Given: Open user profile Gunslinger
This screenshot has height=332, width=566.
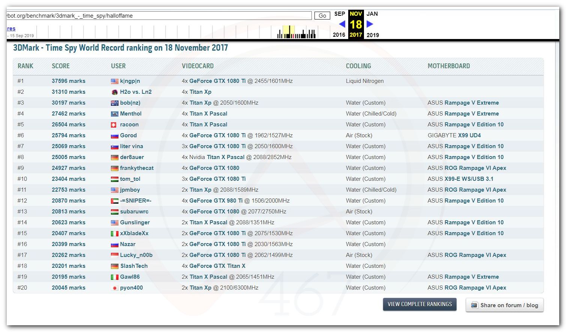Looking at the screenshot, I should point(135,222).
